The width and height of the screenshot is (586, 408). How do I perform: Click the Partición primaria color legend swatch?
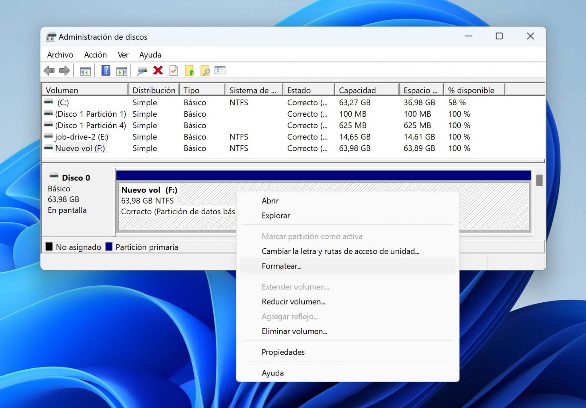click(x=109, y=247)
